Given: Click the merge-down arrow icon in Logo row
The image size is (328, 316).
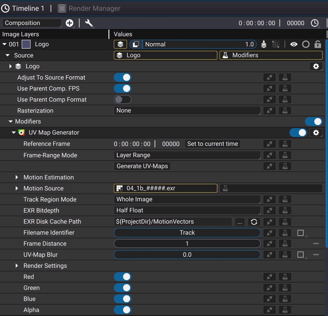Looking at the screenshot, I should tap(264, 44).
